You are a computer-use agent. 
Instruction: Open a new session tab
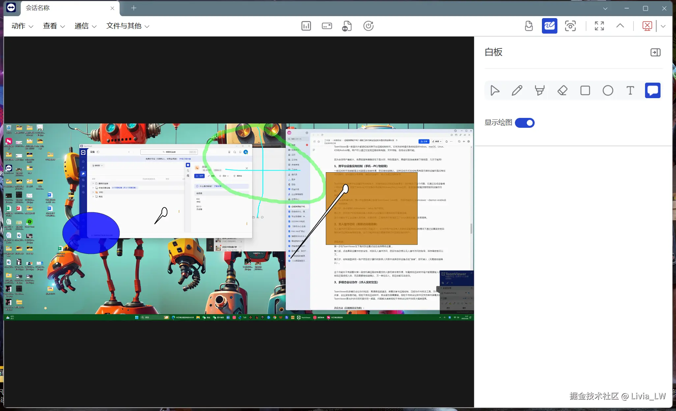(x=133, y=8)
